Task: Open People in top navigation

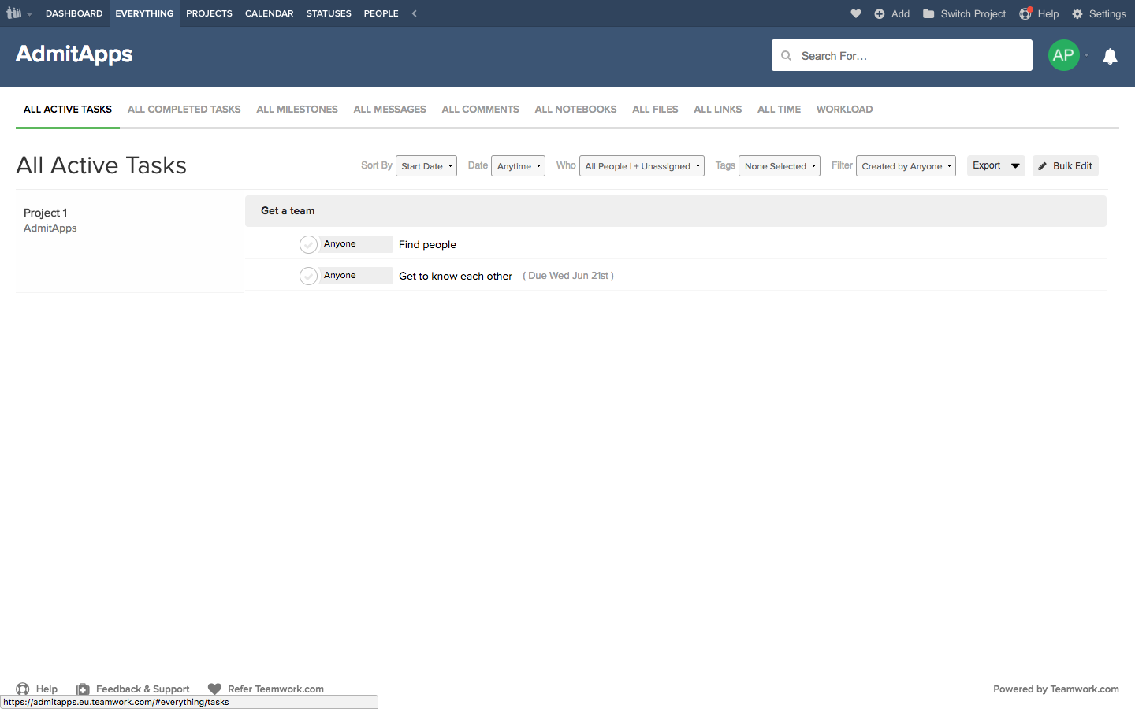Action: click(x=381, y=13)
